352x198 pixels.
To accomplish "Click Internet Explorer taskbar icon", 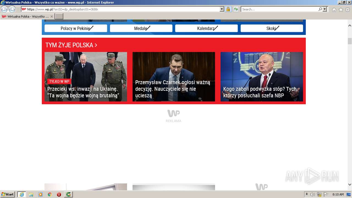I will tap(22, 194).
